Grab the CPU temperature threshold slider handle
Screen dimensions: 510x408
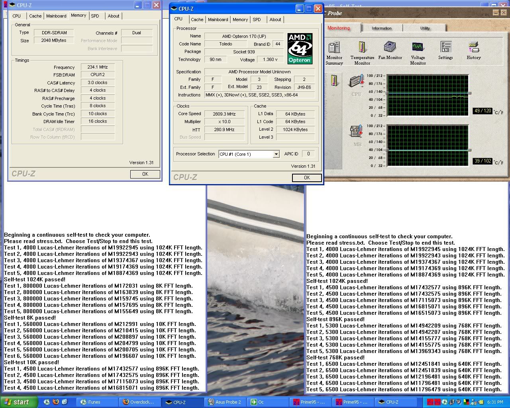[x=470, y=93]
